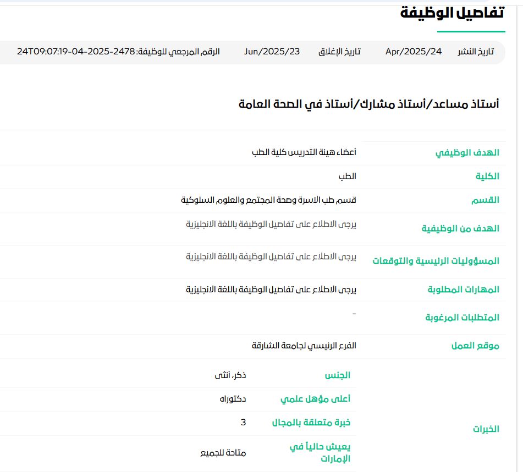The height and width of the screenshot is (472, 523).
Task: Click the department value 'قسم طب الاسرة وصحة المجتمع'
Action: (269, 199)
